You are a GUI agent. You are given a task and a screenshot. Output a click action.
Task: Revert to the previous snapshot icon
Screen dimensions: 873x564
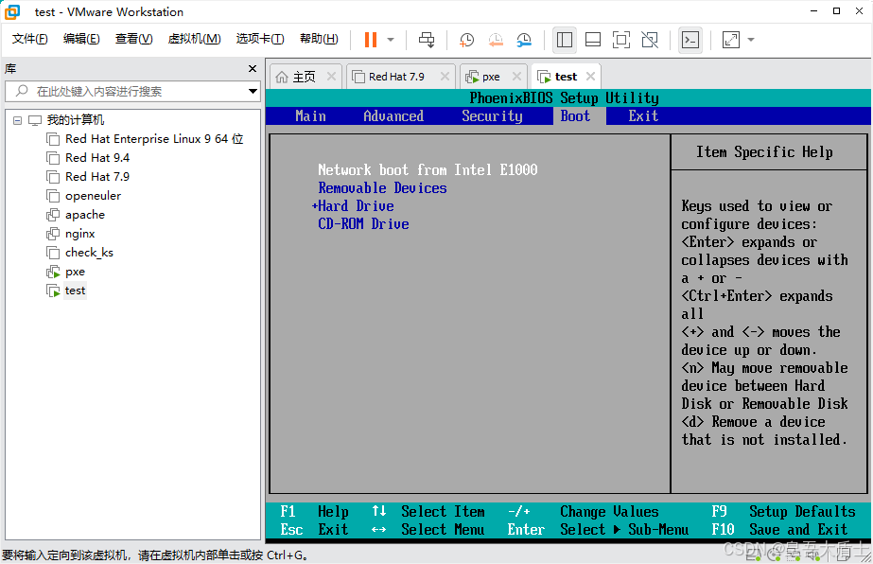496,40
